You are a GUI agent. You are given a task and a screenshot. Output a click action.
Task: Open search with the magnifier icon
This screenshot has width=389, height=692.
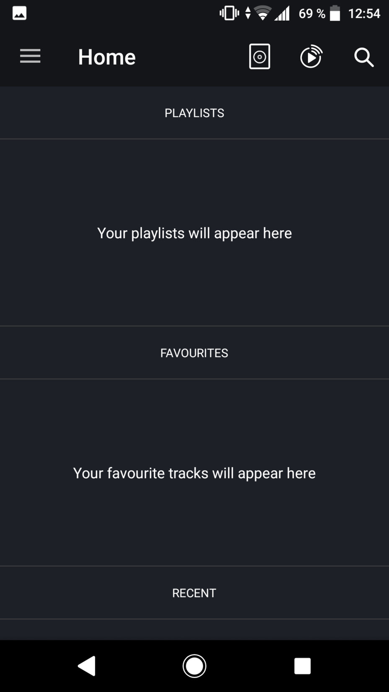[x=364, y=57]
